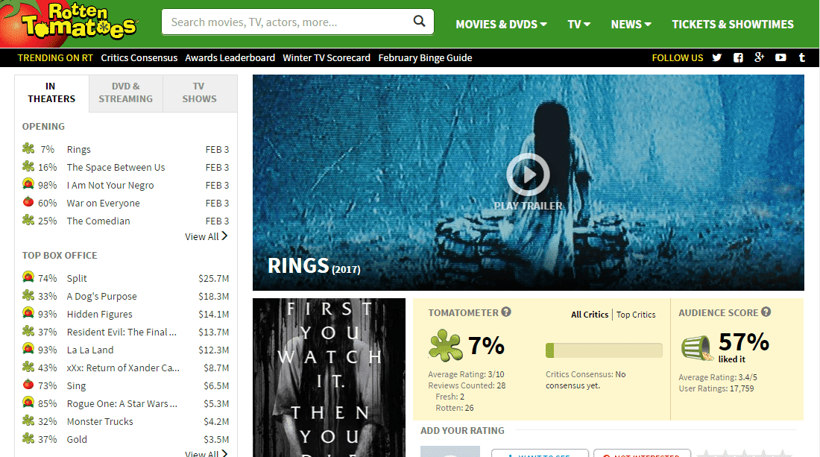Viewport: 820px width, 457px height.
Task: Expand the Movies & DVDs dropdown menu
Action: pyautogui.click(x=501, y=24)
